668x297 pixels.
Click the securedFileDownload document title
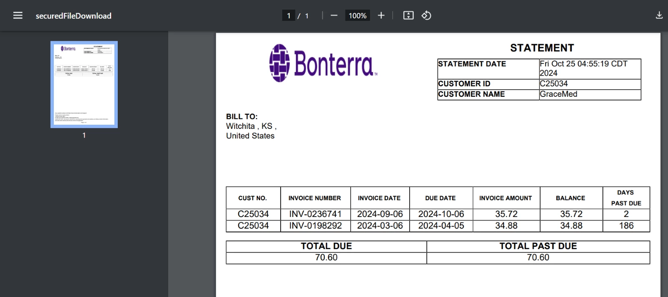73,16
